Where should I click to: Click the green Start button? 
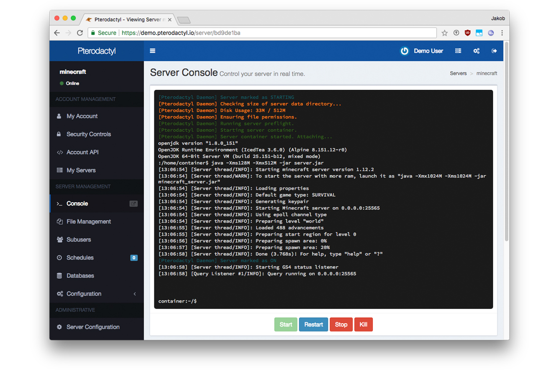pyautogui.click(x=285, y=325)
